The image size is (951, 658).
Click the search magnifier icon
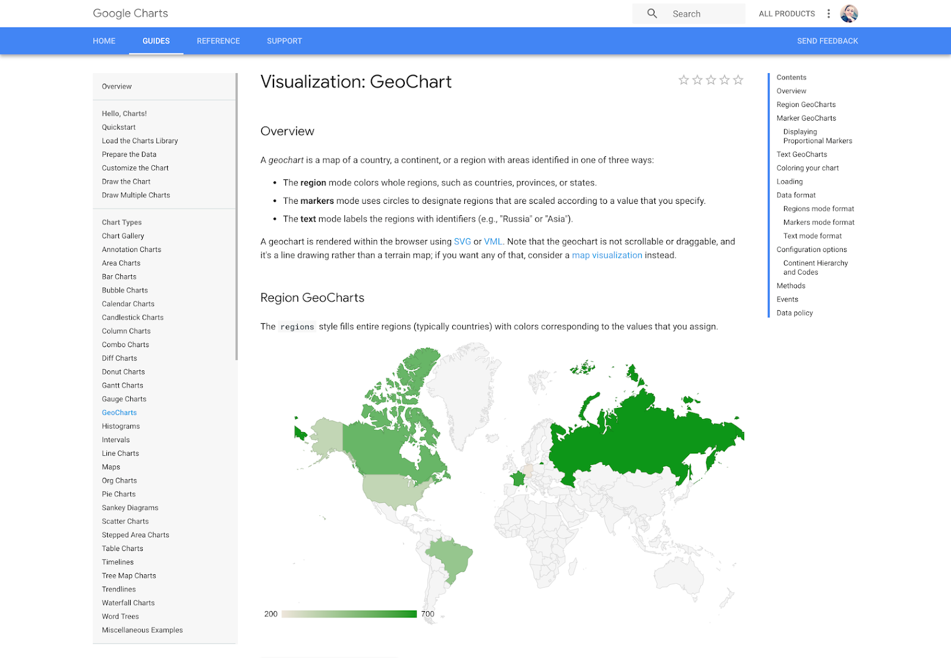(652, 14)
